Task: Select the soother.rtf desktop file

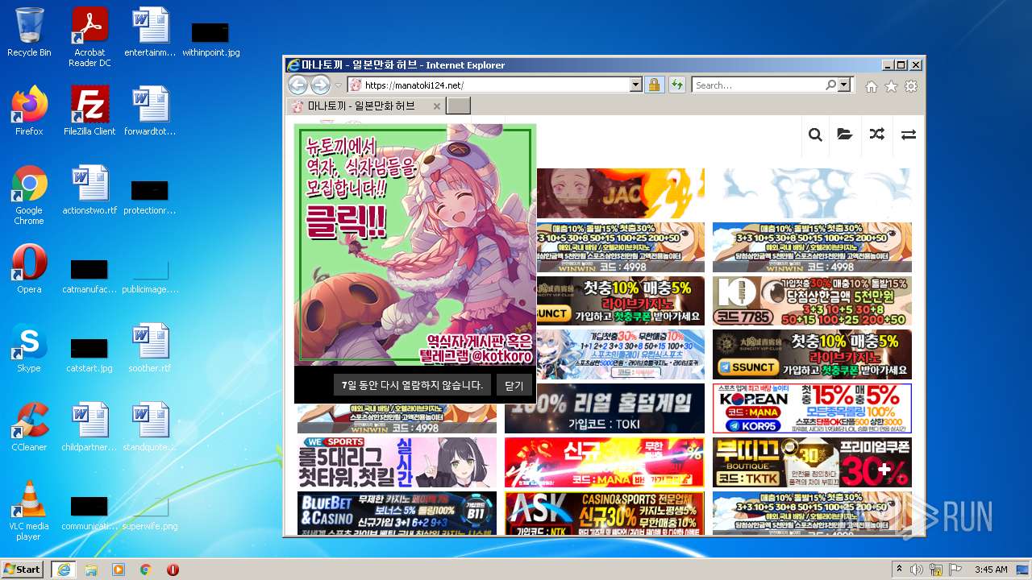Action: pos(150,348)
